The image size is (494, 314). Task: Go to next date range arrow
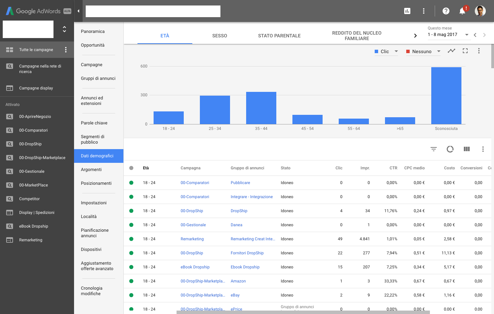click(x=484, y=35)
